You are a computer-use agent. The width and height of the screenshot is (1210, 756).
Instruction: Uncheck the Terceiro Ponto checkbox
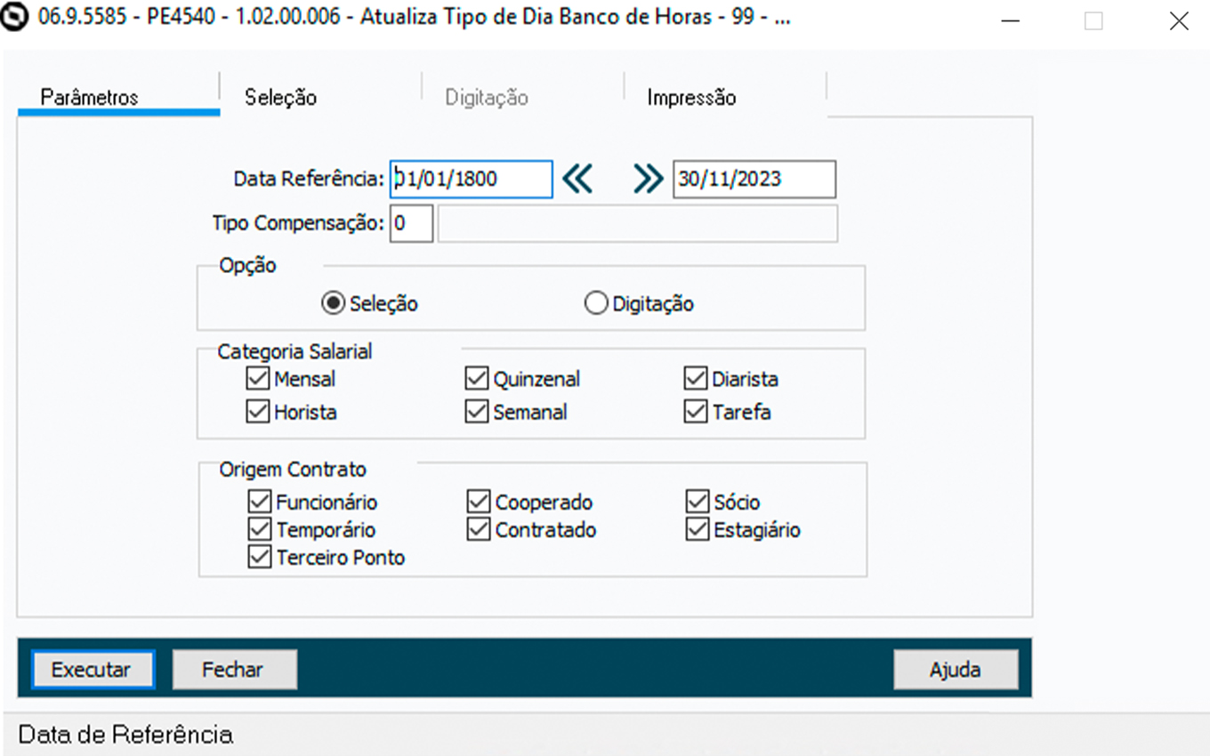point(260,558)
